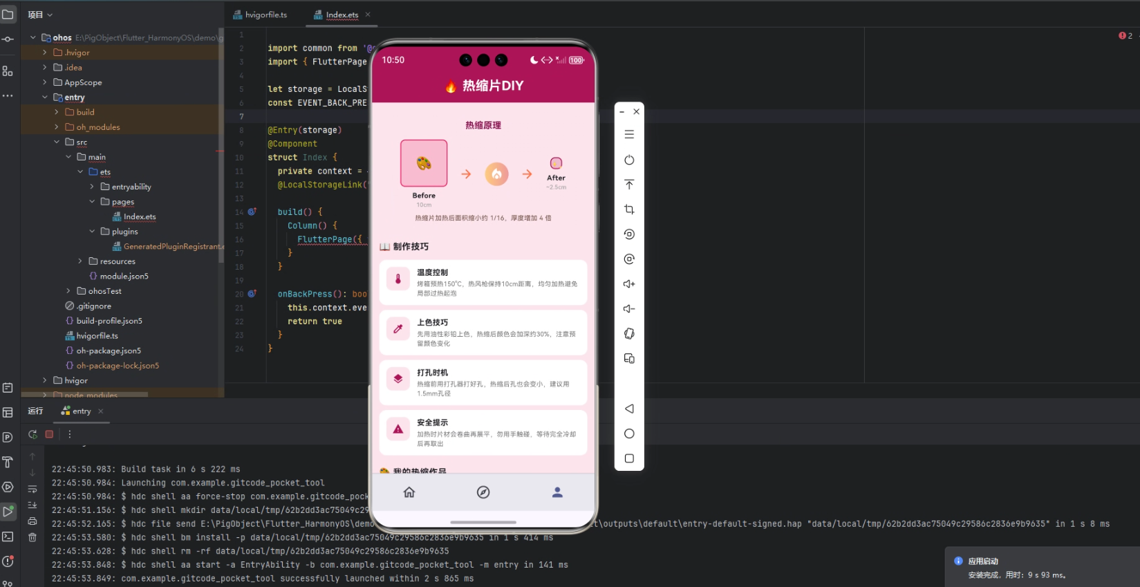
Task: Tap the Before palette thumbnail
Action: pos(424,163)
